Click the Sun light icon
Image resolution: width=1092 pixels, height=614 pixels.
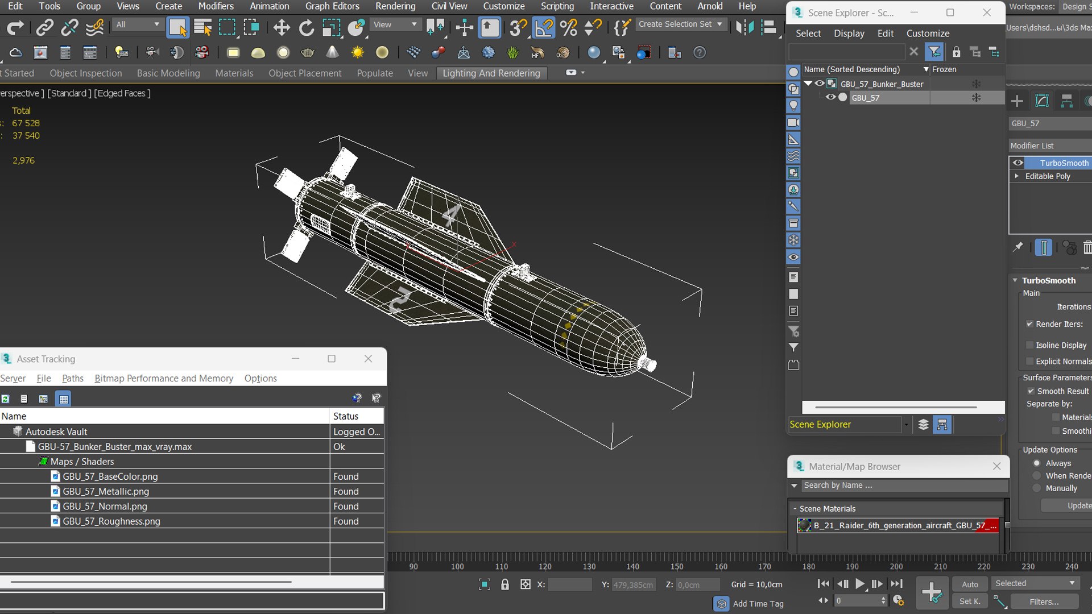(358, 53)
